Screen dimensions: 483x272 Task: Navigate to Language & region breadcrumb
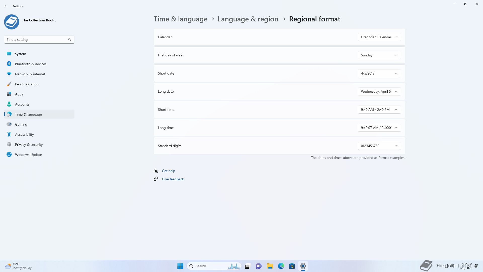coord(248,19)
